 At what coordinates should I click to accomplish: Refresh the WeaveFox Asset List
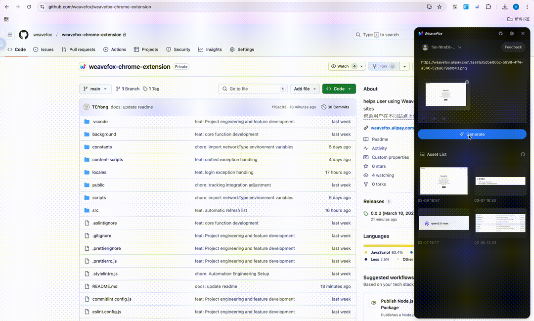coord(523,154)
